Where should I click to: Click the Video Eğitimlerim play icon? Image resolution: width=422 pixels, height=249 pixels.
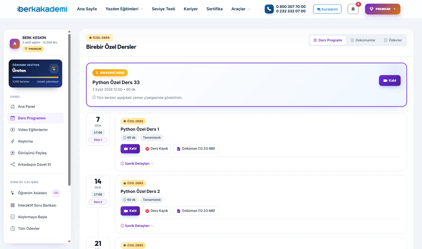coord(13,130)
